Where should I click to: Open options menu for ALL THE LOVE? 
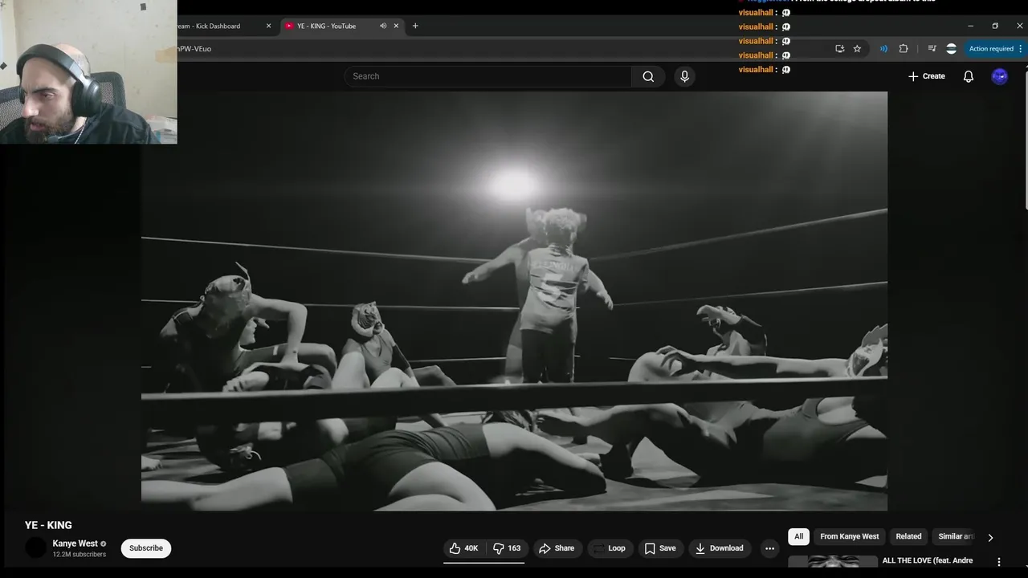click(x=999, y=562)
